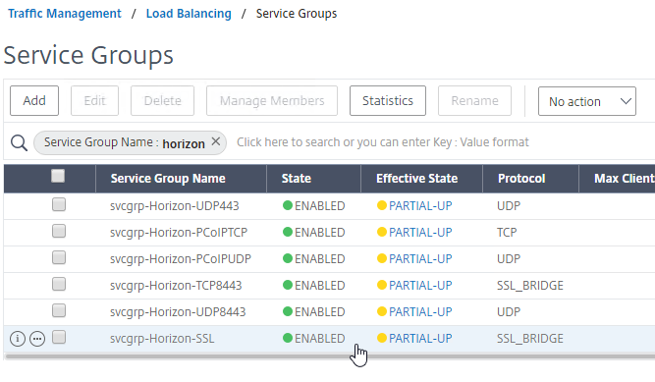Click the Add button

[34, 101]
